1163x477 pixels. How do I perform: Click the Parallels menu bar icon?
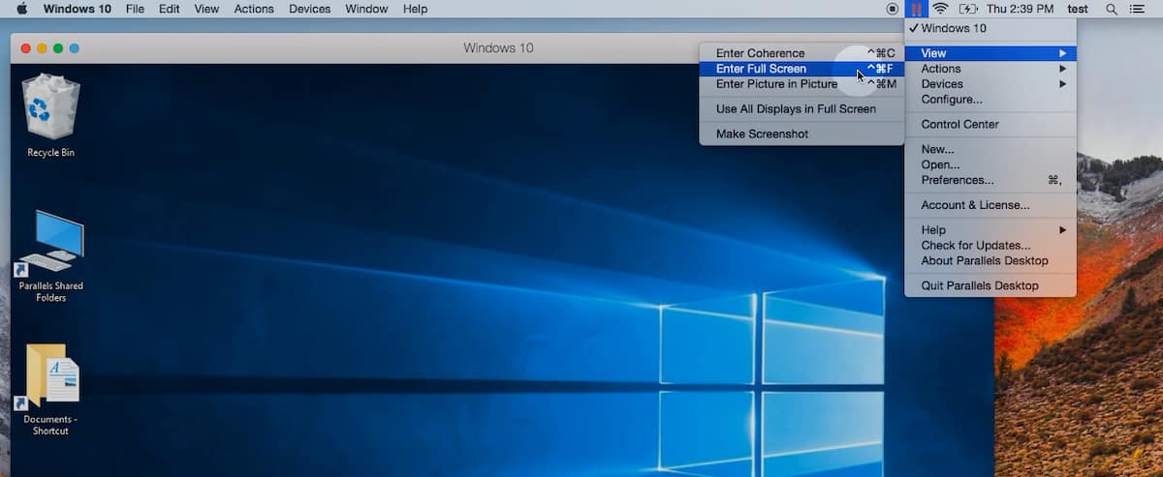916,9
